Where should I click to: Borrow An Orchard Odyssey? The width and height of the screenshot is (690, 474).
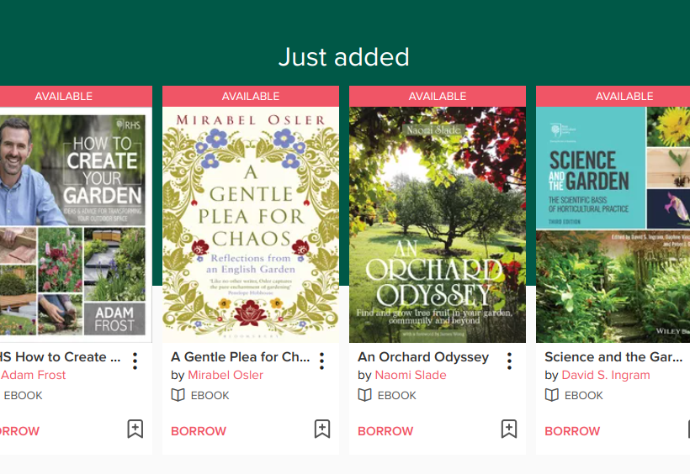385,431
